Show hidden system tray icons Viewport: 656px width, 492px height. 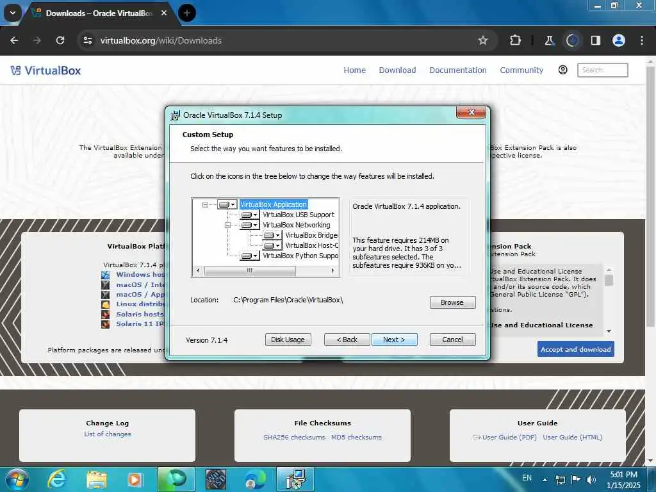[545, 479]
